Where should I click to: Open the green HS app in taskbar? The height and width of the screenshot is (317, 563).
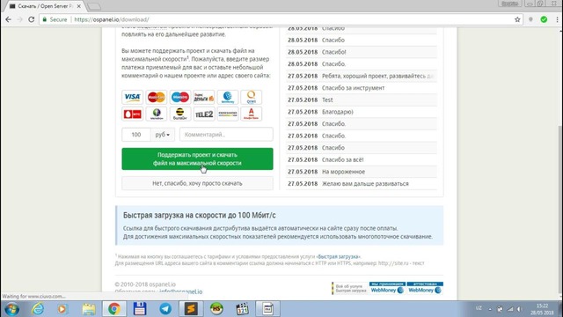(216, 309)
